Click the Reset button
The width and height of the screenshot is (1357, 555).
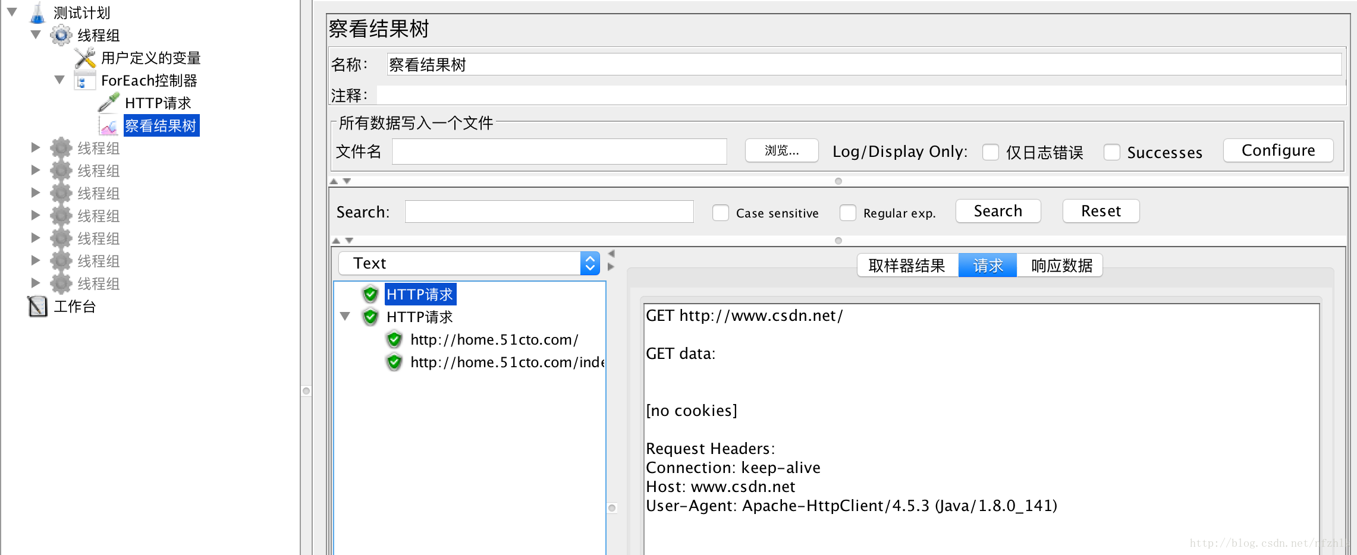(x=1101, y=212)
